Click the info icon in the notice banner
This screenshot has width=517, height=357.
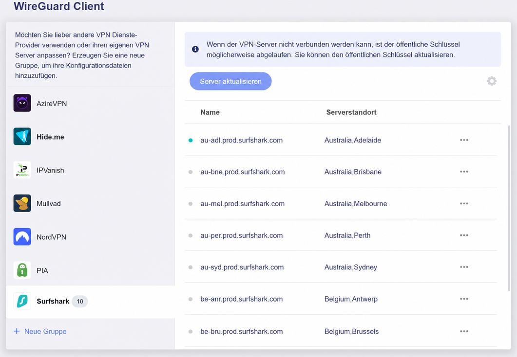point(195,49)
